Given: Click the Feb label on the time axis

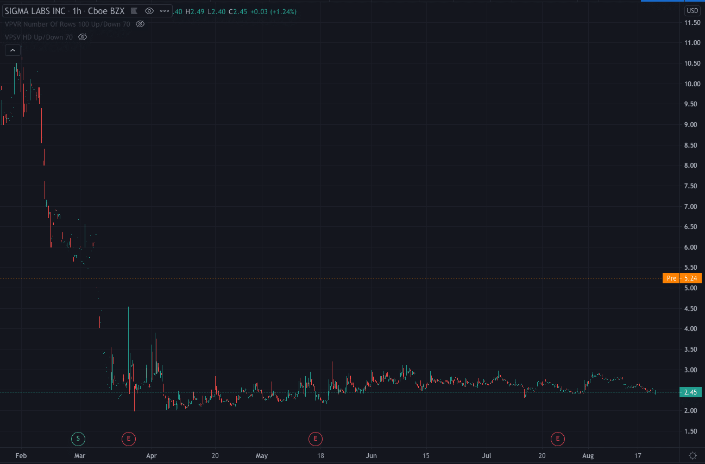Looking at the screenshot, I should point(21,455).
